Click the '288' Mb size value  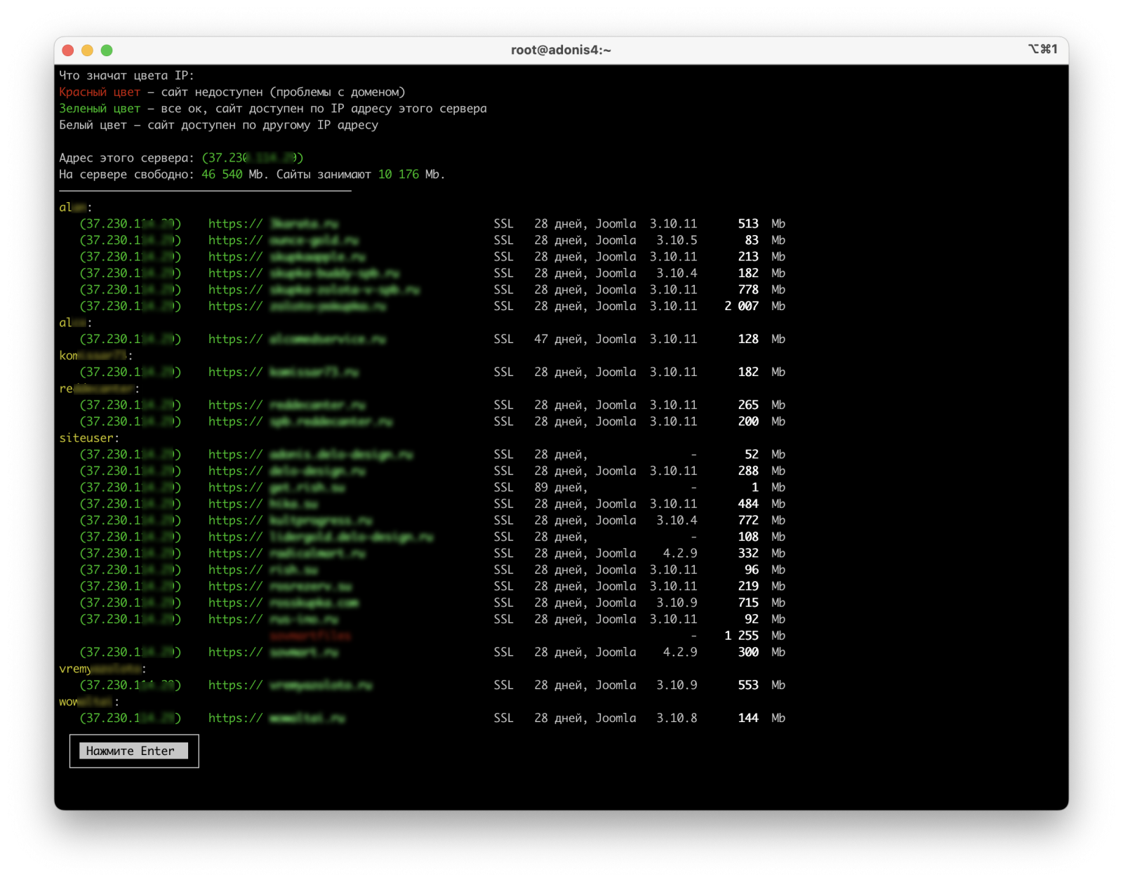tap(748, 471)
